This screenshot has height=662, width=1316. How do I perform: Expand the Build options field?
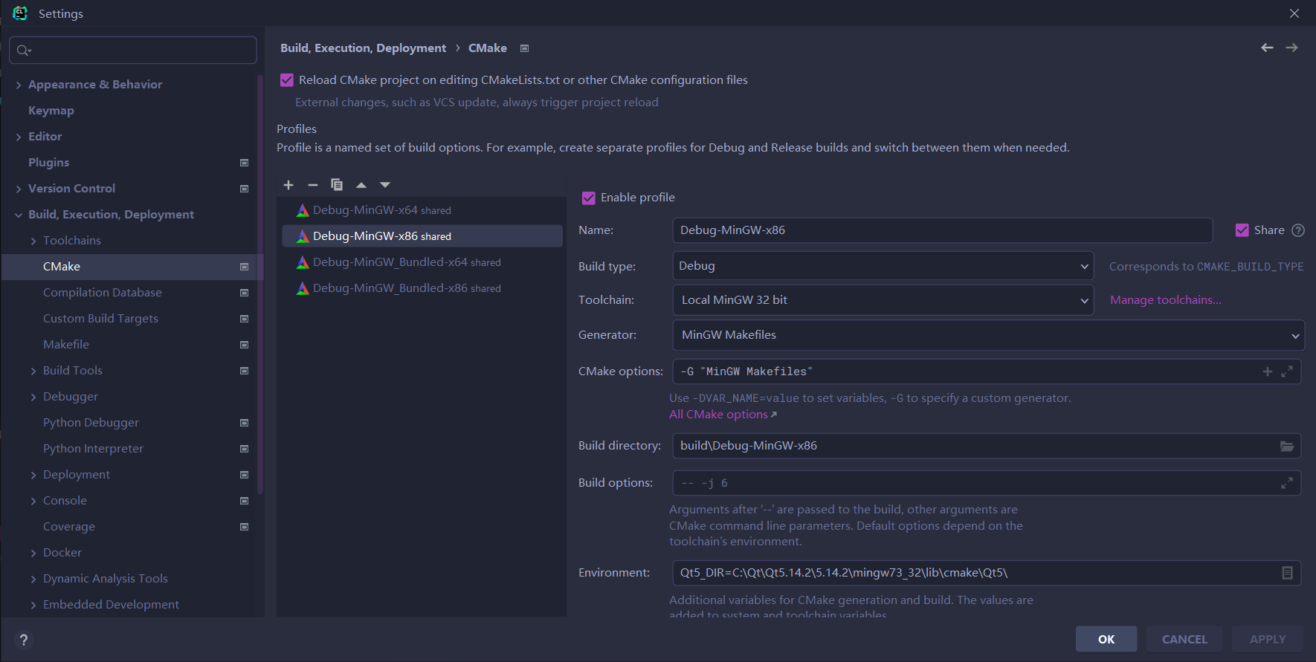click(1287, 483)
